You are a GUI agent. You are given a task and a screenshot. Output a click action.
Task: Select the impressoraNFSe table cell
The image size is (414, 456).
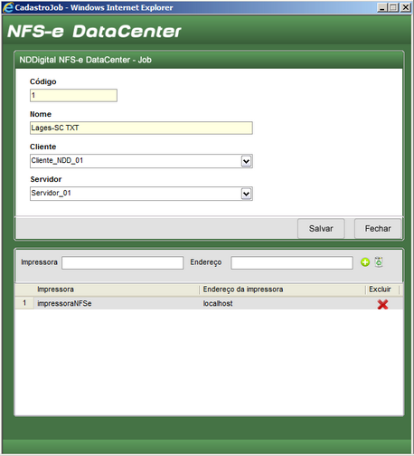(x=117, y=303)
